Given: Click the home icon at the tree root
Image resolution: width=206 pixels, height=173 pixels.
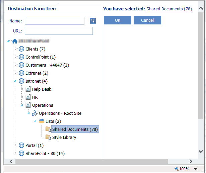Looking at the screenshot, I should click(x=14, y=41).
